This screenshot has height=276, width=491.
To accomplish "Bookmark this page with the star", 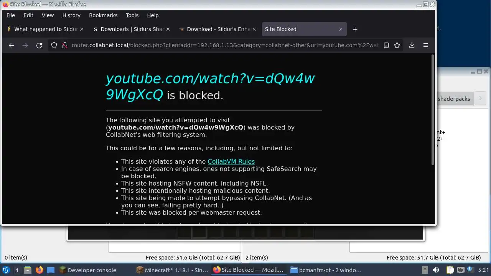I will (x=397, y=45).
